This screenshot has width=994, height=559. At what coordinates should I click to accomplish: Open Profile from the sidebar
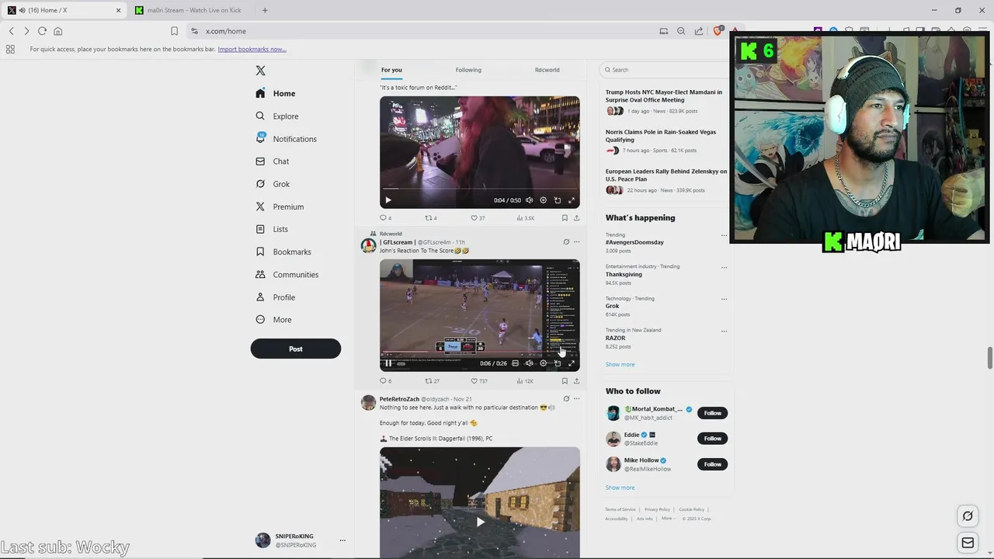tap(275, 297)
